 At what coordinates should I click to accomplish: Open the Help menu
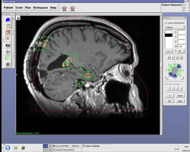click(x=53, y=8)
